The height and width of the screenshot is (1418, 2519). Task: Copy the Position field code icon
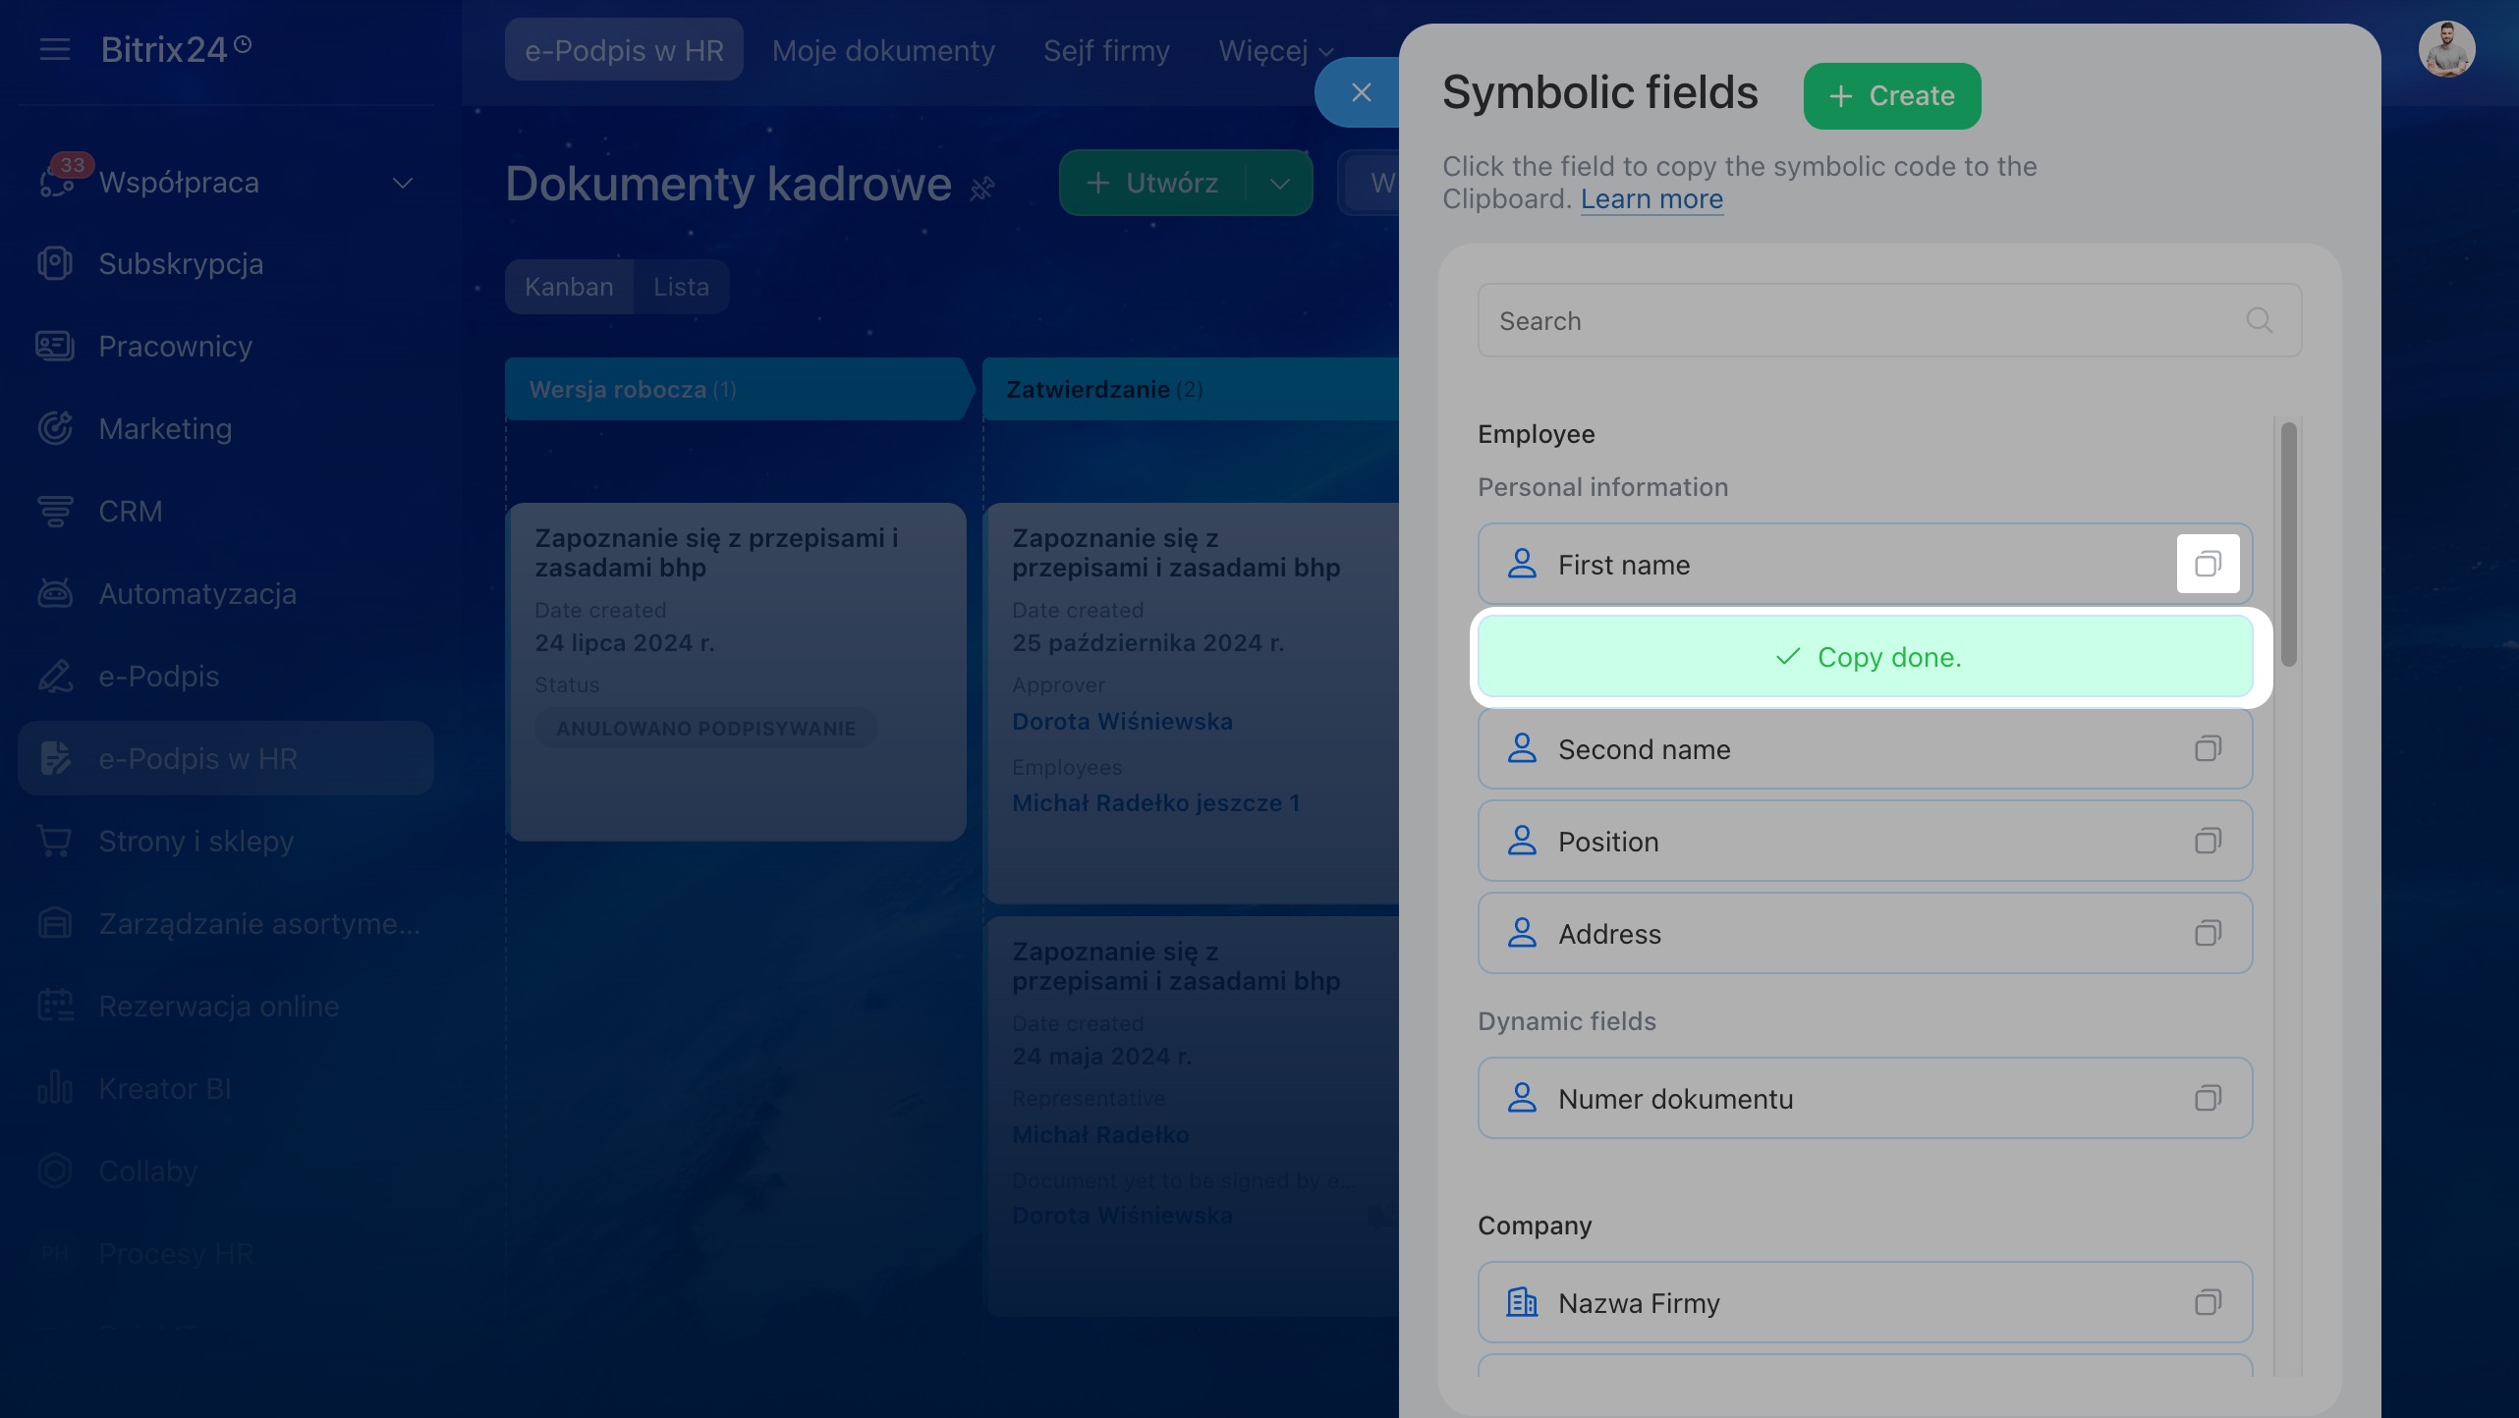pos(2208,842)
